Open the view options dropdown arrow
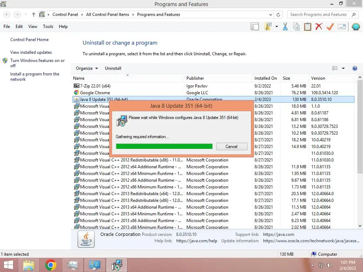This screenshot has height=272, width=363. (343, 68)
